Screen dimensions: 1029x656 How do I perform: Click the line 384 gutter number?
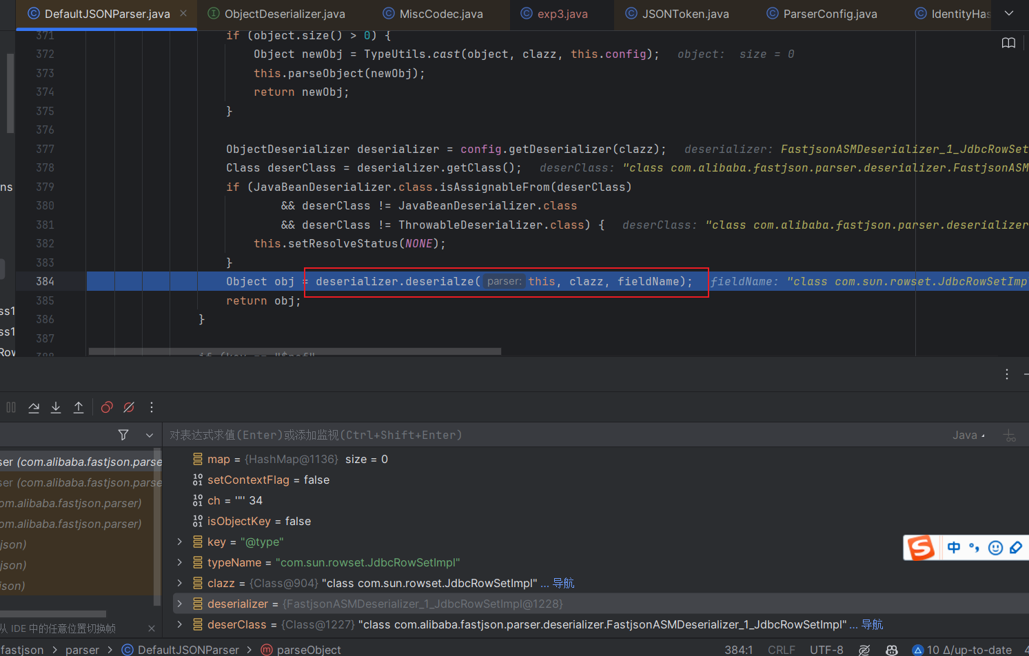(x=45, y=281)
